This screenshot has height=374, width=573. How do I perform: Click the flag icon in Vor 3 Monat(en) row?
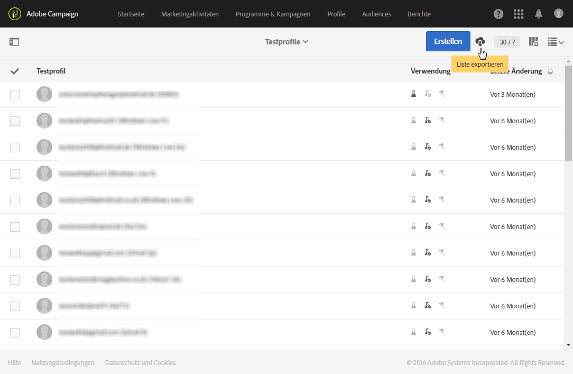(x=442, y=94)
